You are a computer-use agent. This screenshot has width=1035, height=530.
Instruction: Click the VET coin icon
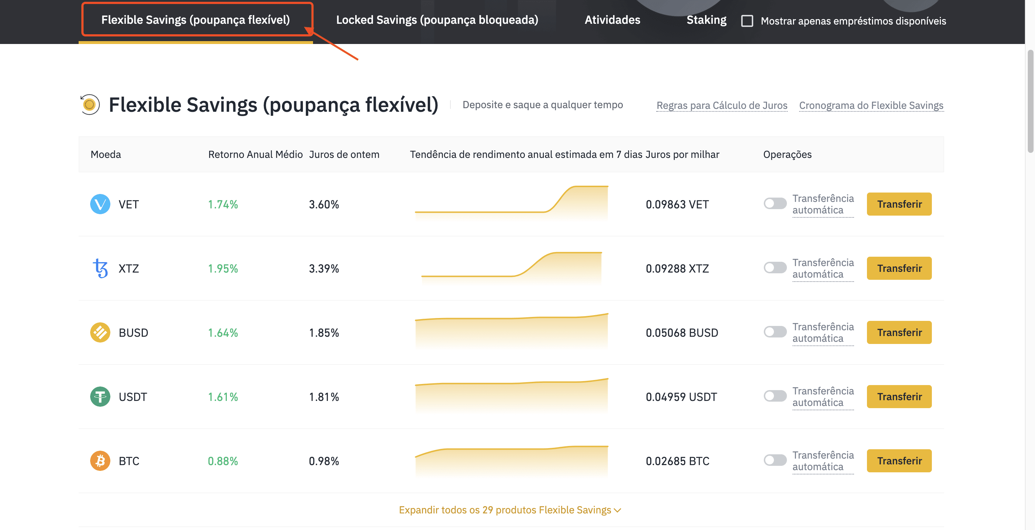click(100, 204)
